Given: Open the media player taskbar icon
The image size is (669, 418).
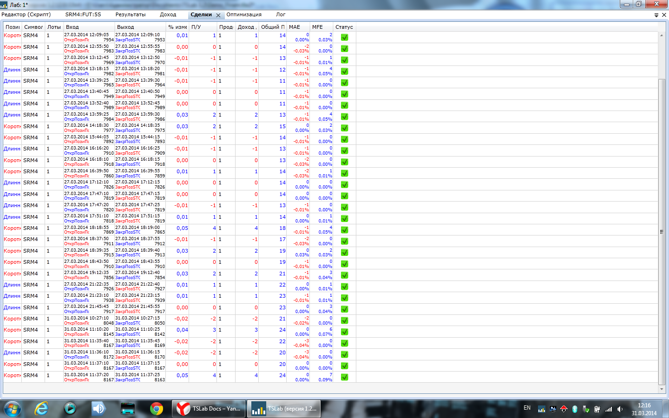Looking at the screenshot, I should click(70, 409).
